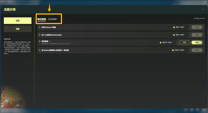Image resolution: width=208 pixels, height=113 pixels.
Task: Click the reward text on Sahara AI 博客 row
Action: 180,27
